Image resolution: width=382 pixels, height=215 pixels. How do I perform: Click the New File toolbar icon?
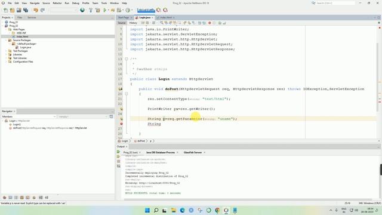click(x=5, y=10)
